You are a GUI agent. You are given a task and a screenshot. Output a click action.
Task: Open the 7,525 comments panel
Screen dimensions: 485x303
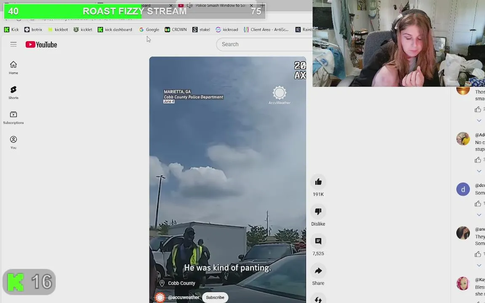(x=318, y=241)
